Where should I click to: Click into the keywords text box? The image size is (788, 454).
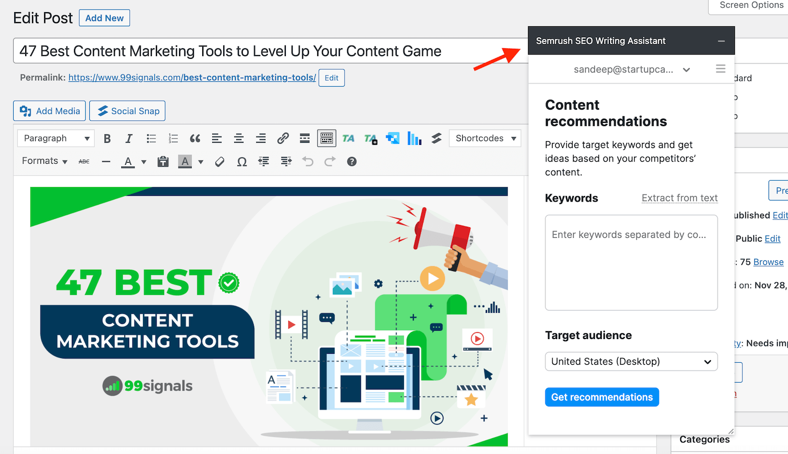coord(631,262)
